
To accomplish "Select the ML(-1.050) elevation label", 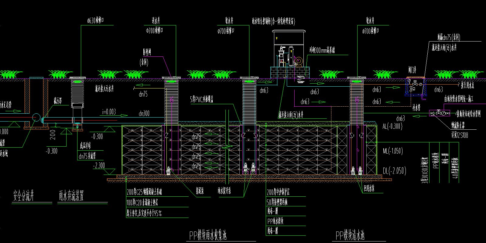I will (x=392, y=151).
